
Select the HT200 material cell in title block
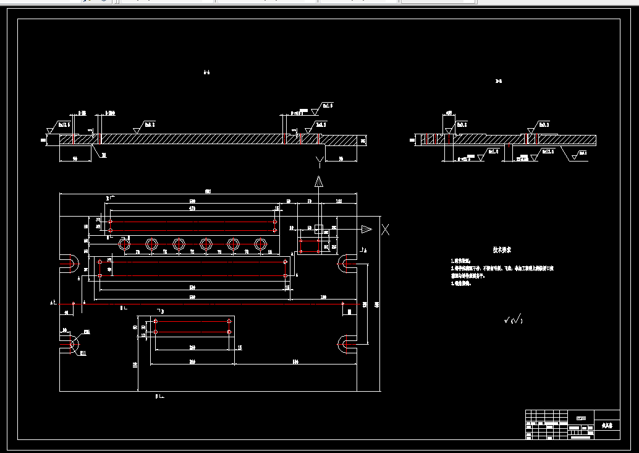click(x=581, y=418)
